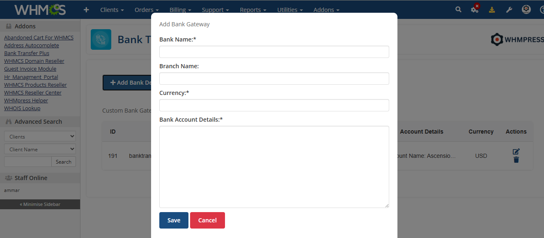Click the Bank Name input field

274,52
